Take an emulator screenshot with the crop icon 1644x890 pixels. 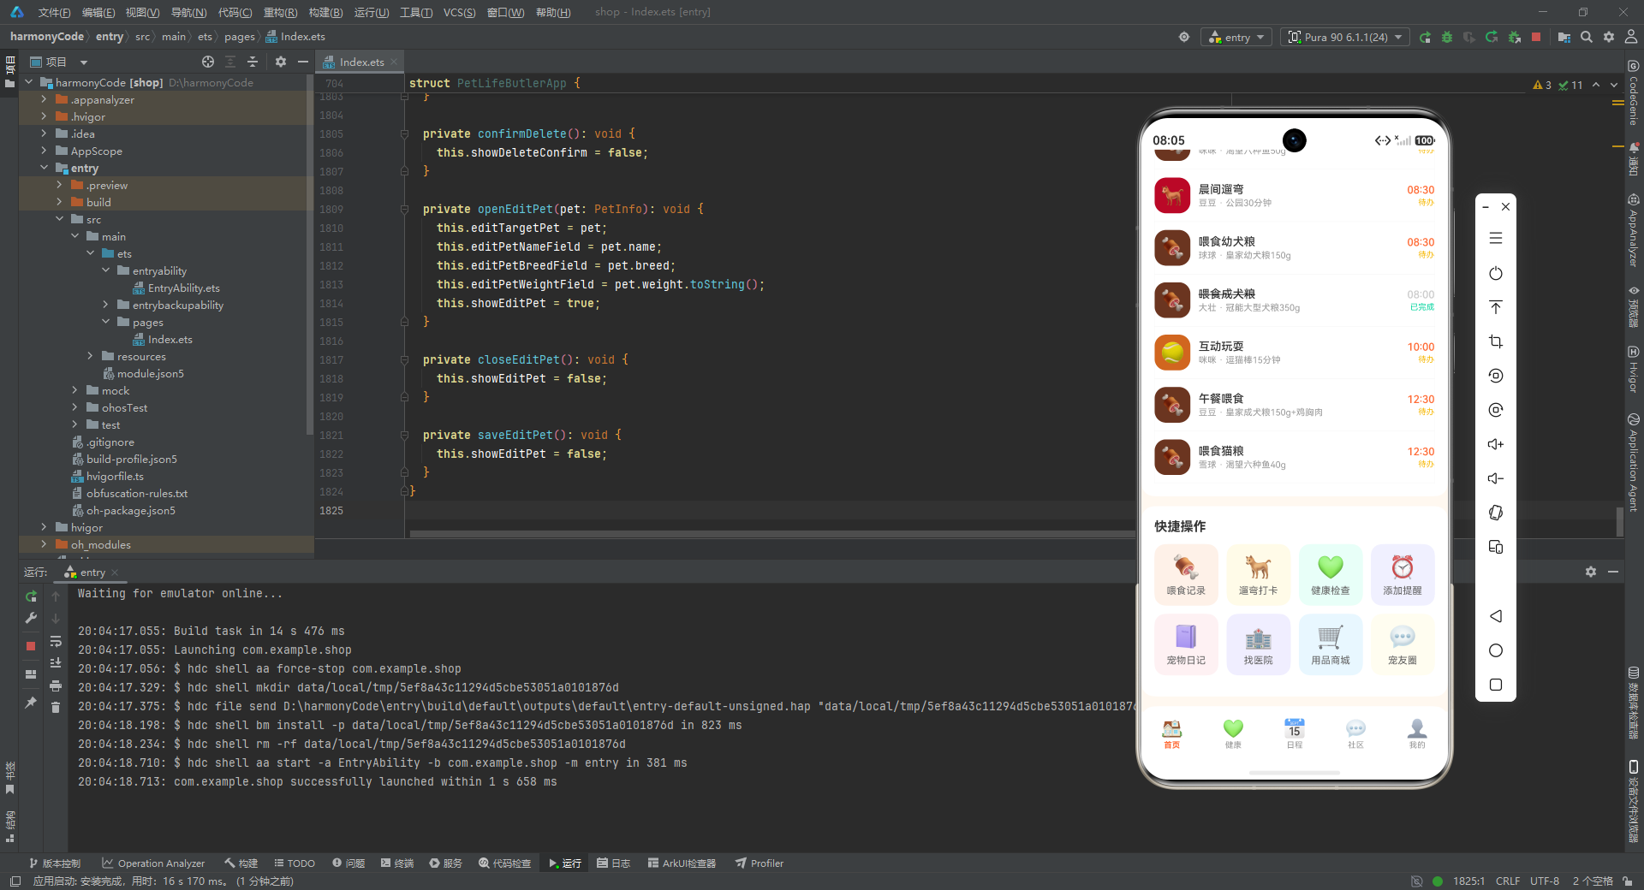tap(1496, 341)
